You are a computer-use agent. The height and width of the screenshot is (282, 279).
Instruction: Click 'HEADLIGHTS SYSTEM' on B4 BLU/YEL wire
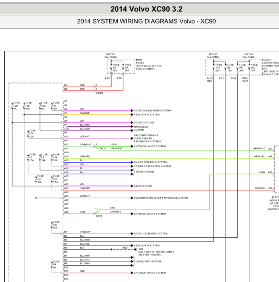pyautogui.click(x=146, y=246)
